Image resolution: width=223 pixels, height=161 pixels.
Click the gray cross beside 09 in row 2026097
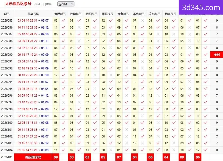click(63, 102)
